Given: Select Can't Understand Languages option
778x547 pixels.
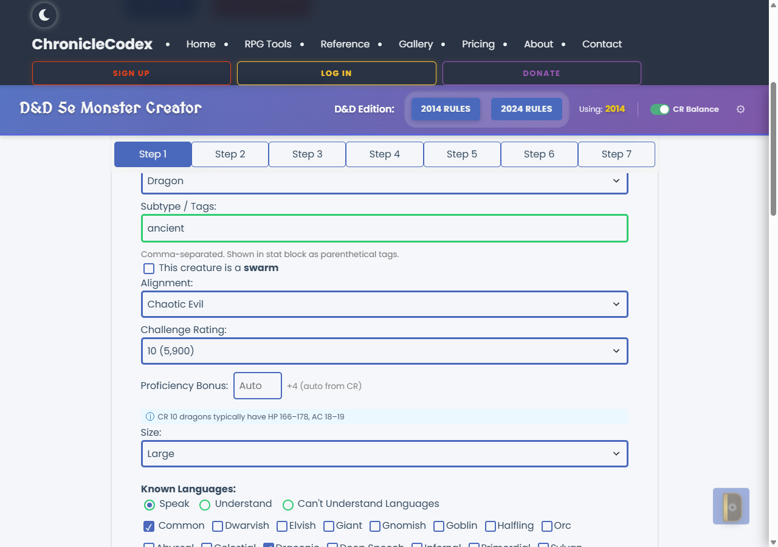Looking at the screenshot, I should pos(288,504).
